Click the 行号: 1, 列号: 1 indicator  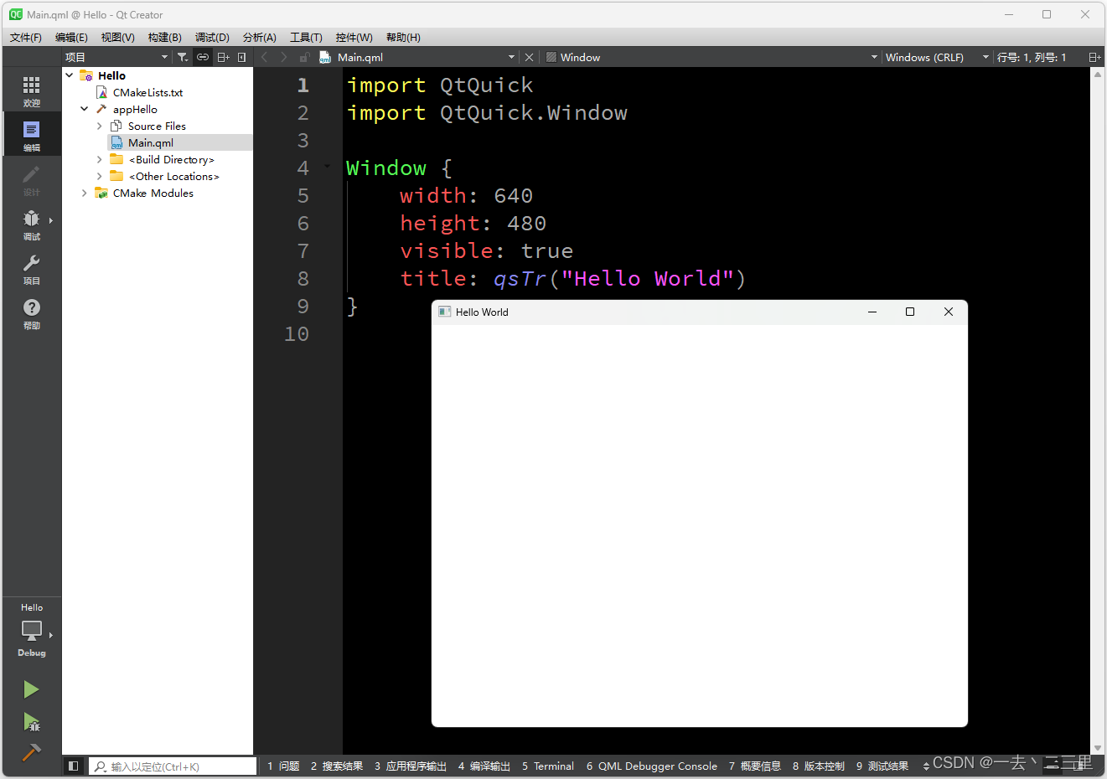[1032, 57]
